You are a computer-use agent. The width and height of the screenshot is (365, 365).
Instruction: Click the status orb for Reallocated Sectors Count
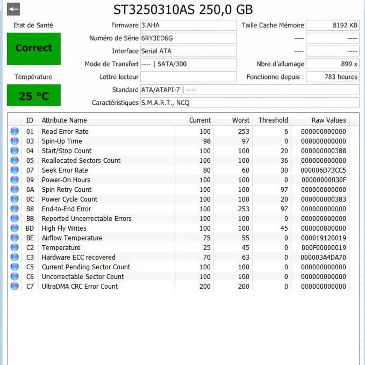(15, 161)
